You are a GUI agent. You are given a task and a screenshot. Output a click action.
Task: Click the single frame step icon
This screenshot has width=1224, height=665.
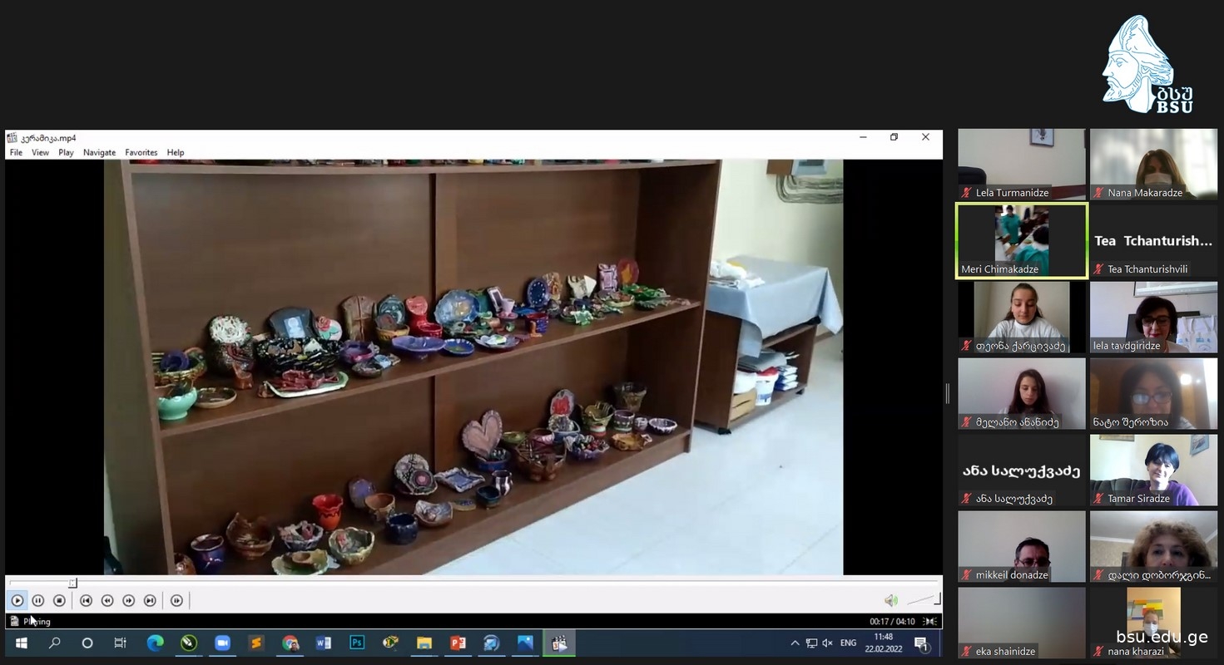point(176,600)
